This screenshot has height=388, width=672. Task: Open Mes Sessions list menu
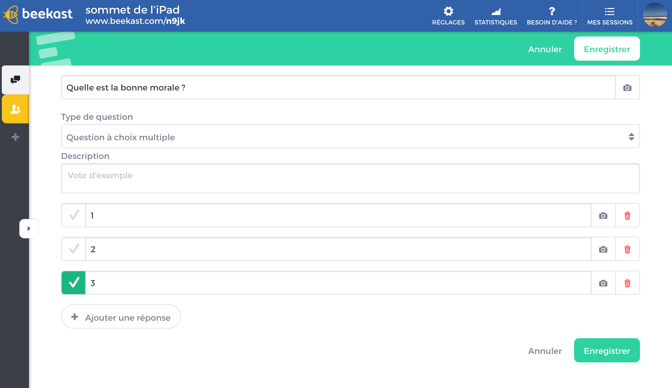point(609,16)
